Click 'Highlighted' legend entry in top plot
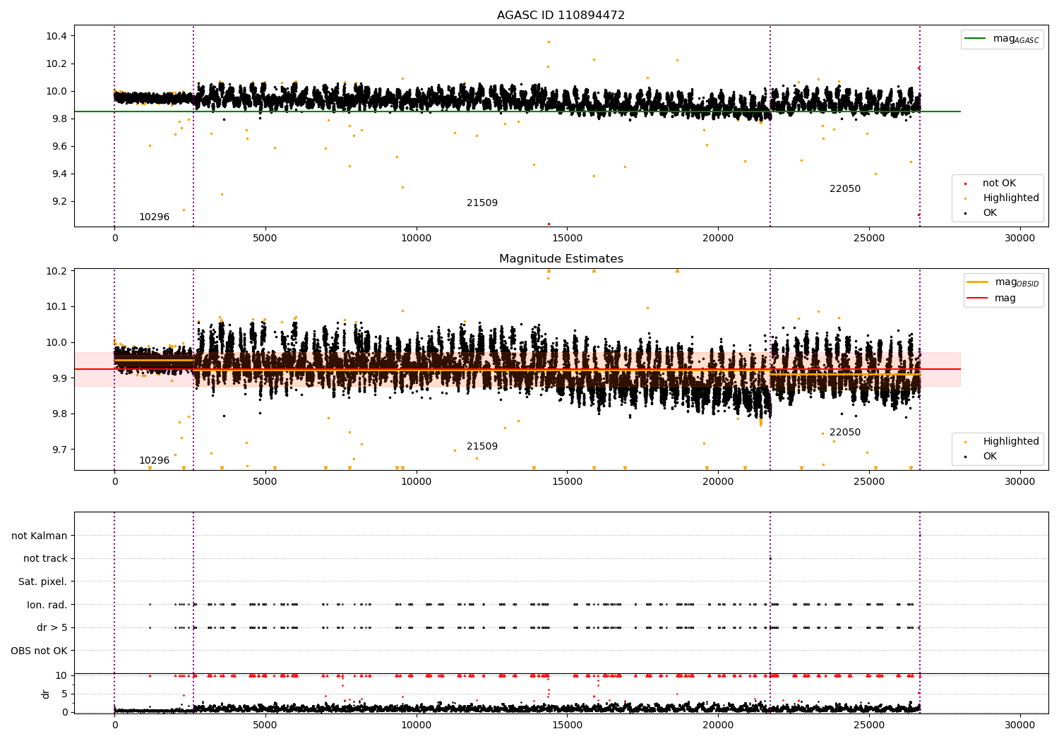 [1011, 198]
